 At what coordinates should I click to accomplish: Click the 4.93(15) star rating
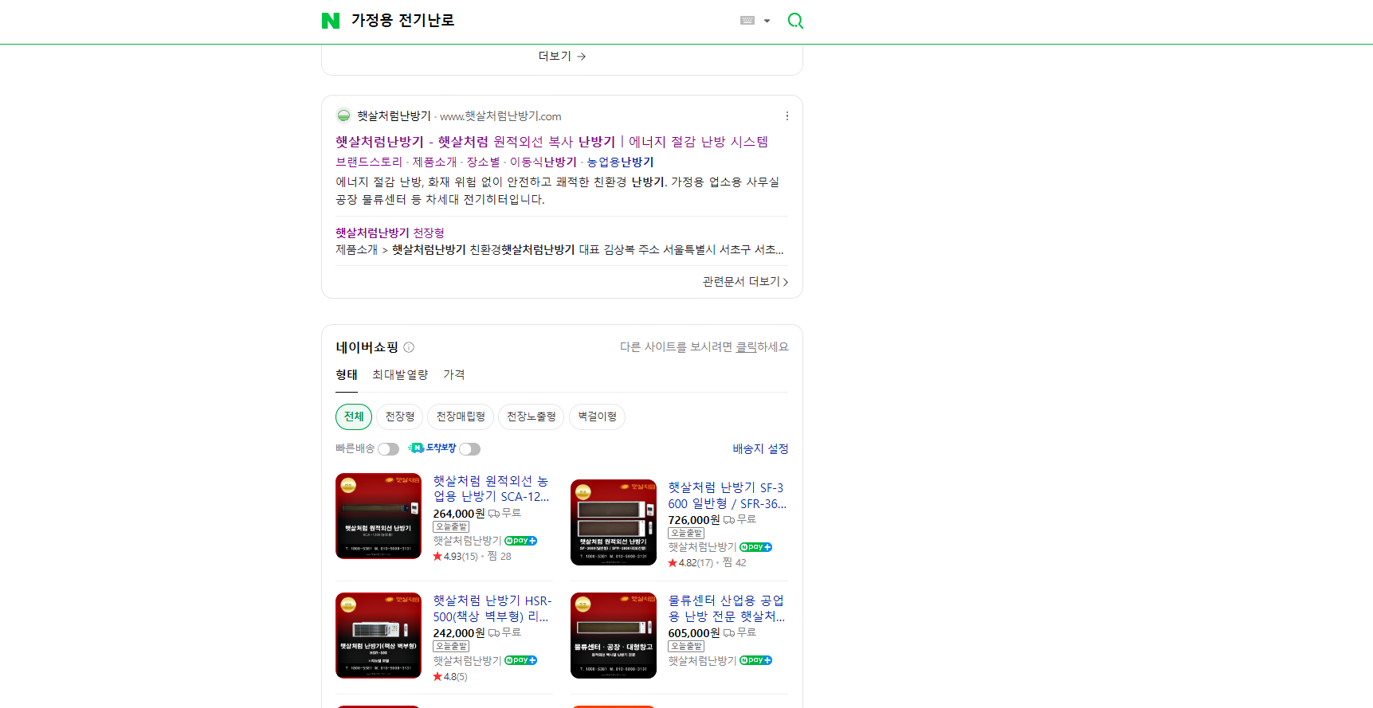point(456,557)
